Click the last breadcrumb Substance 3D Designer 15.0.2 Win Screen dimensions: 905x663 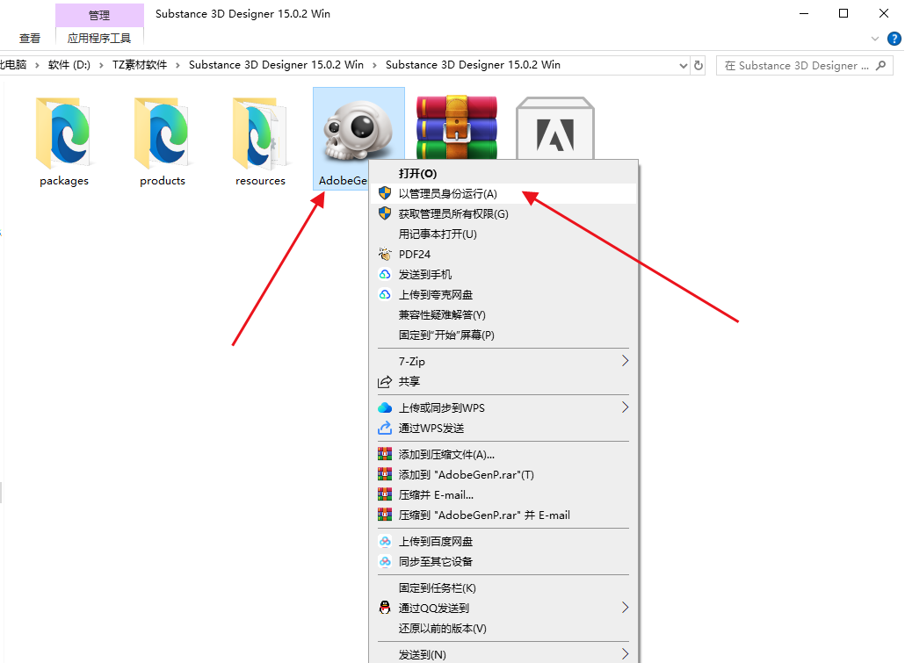coord(473,65)
